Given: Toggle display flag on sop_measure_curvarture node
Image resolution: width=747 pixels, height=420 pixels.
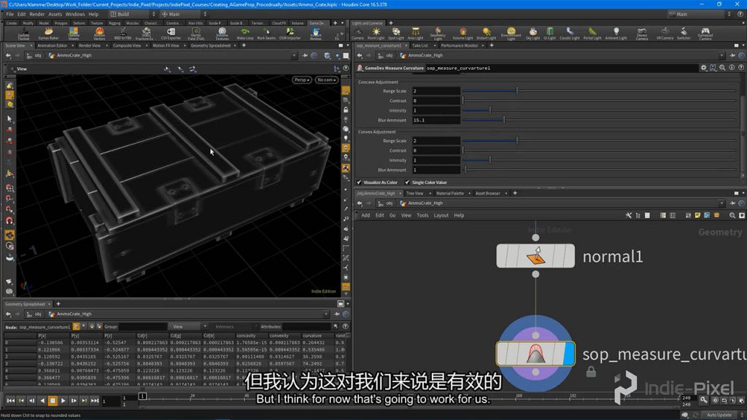Looking at the screenshot, I should click(568, 354).
